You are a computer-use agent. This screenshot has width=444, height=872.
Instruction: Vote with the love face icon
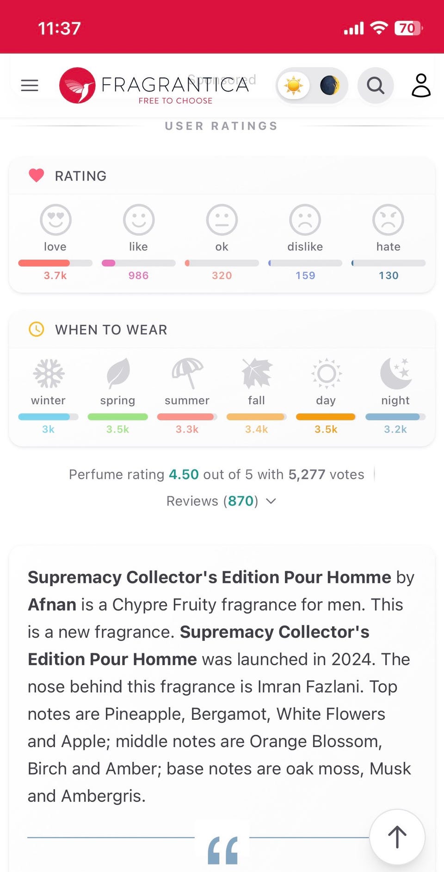pos(55,220)
